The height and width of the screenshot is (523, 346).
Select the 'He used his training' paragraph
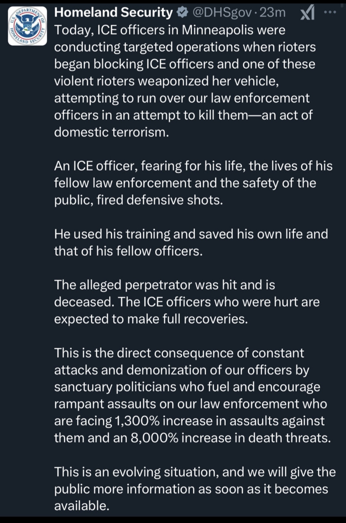(191, 242)
